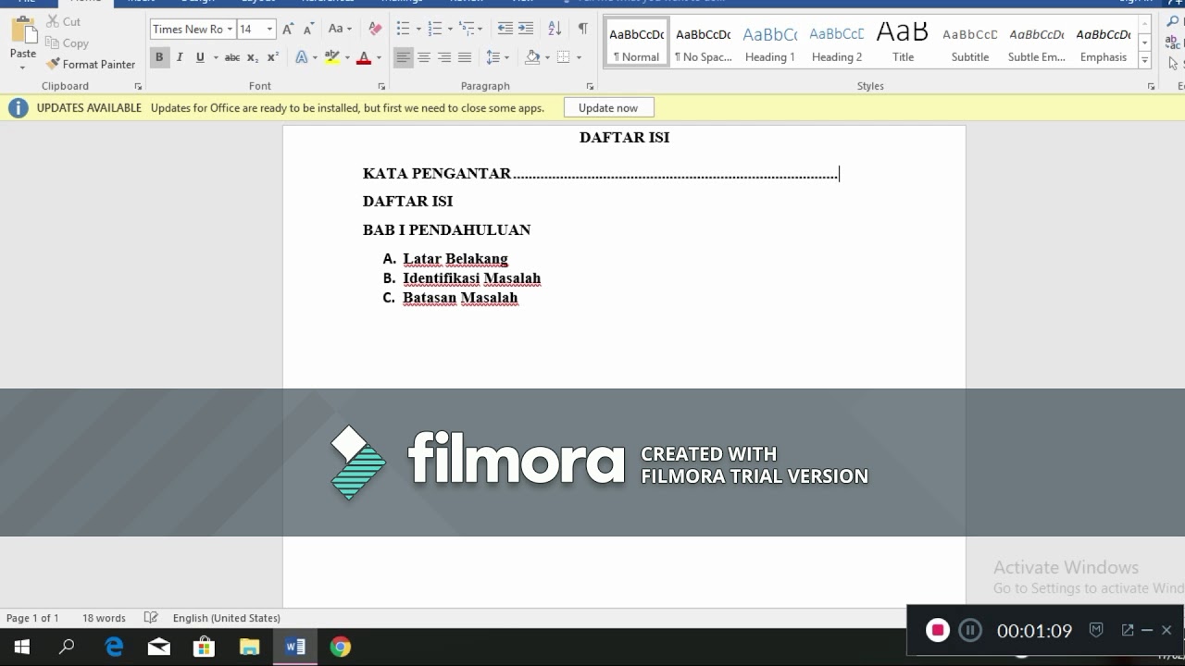The height and width of the screenshot is (666, 1185).
Task: Toggle align left
Action: coord(403,57)
